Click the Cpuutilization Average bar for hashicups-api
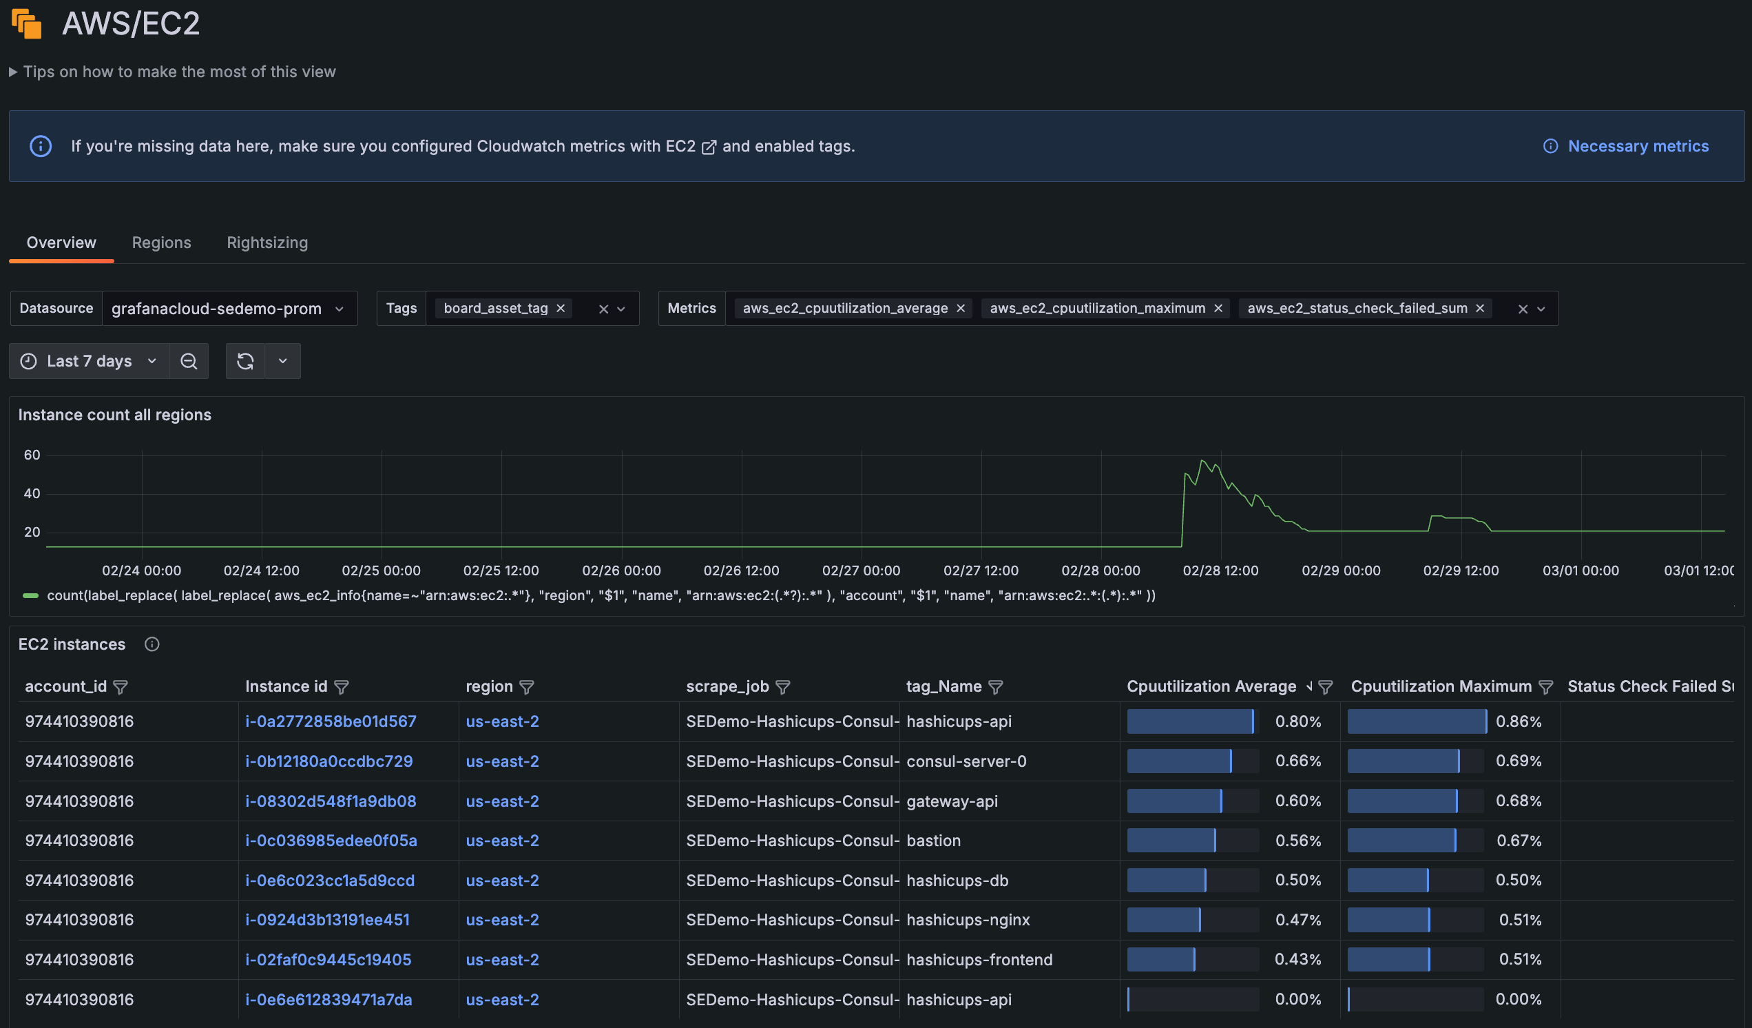Image resolution: width=1752 pixels, height=1028 pixels. pyautogui.click(x=1191, y=721)
